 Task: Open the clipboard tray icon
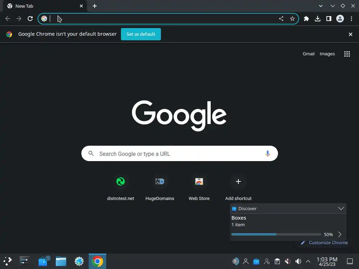click(x=277, y=261)
